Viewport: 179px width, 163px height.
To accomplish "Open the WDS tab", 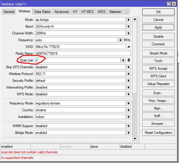I will click(101, 12).
